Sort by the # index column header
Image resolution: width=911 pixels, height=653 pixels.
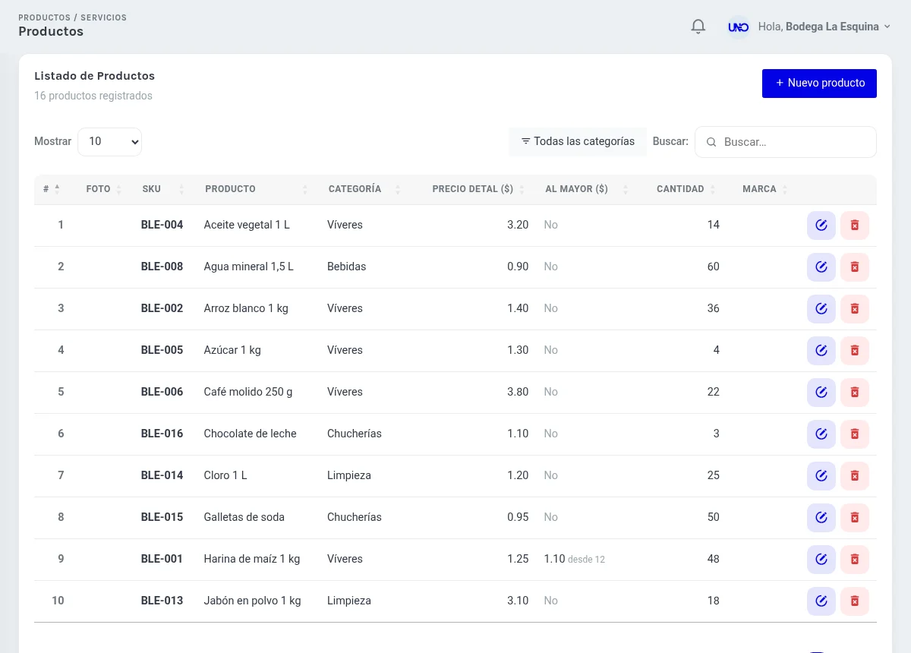[52, 189]
